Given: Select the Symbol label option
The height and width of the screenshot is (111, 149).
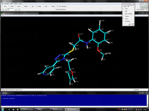Looking at the screenshot, I should [11, 6].
